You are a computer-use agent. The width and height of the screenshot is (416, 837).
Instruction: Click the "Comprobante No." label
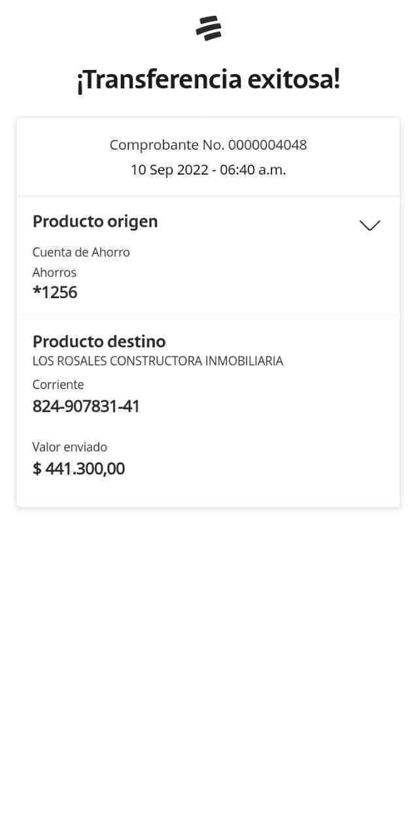[x=167, y=145]
